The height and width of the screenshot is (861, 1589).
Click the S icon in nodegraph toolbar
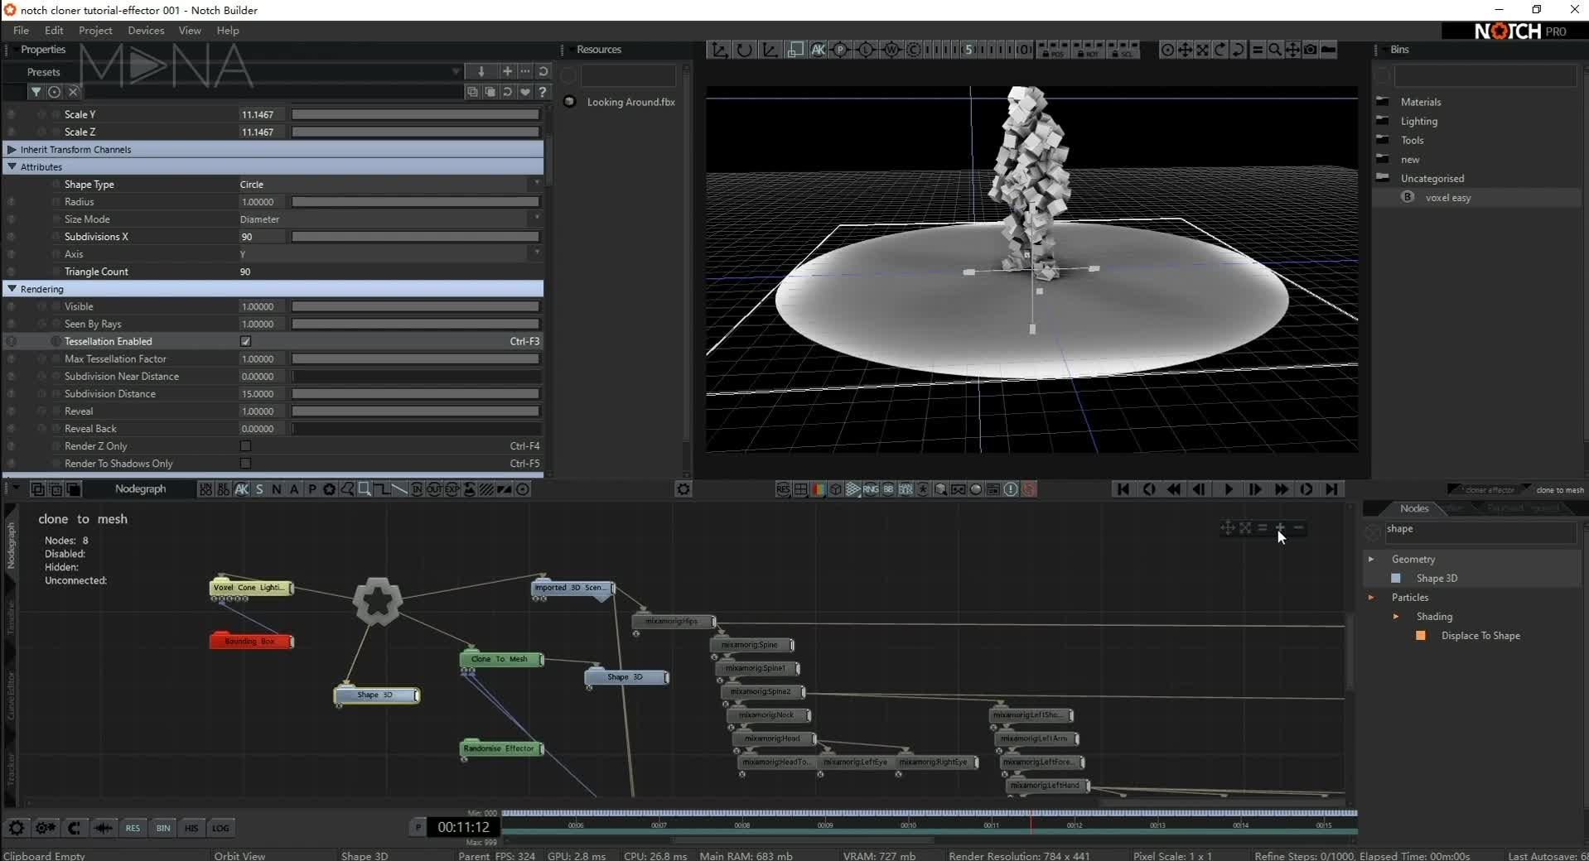tap(259, 489)
